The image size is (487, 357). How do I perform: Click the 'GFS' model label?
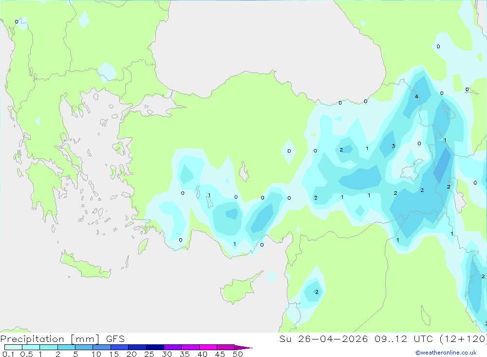click(115, 338)
